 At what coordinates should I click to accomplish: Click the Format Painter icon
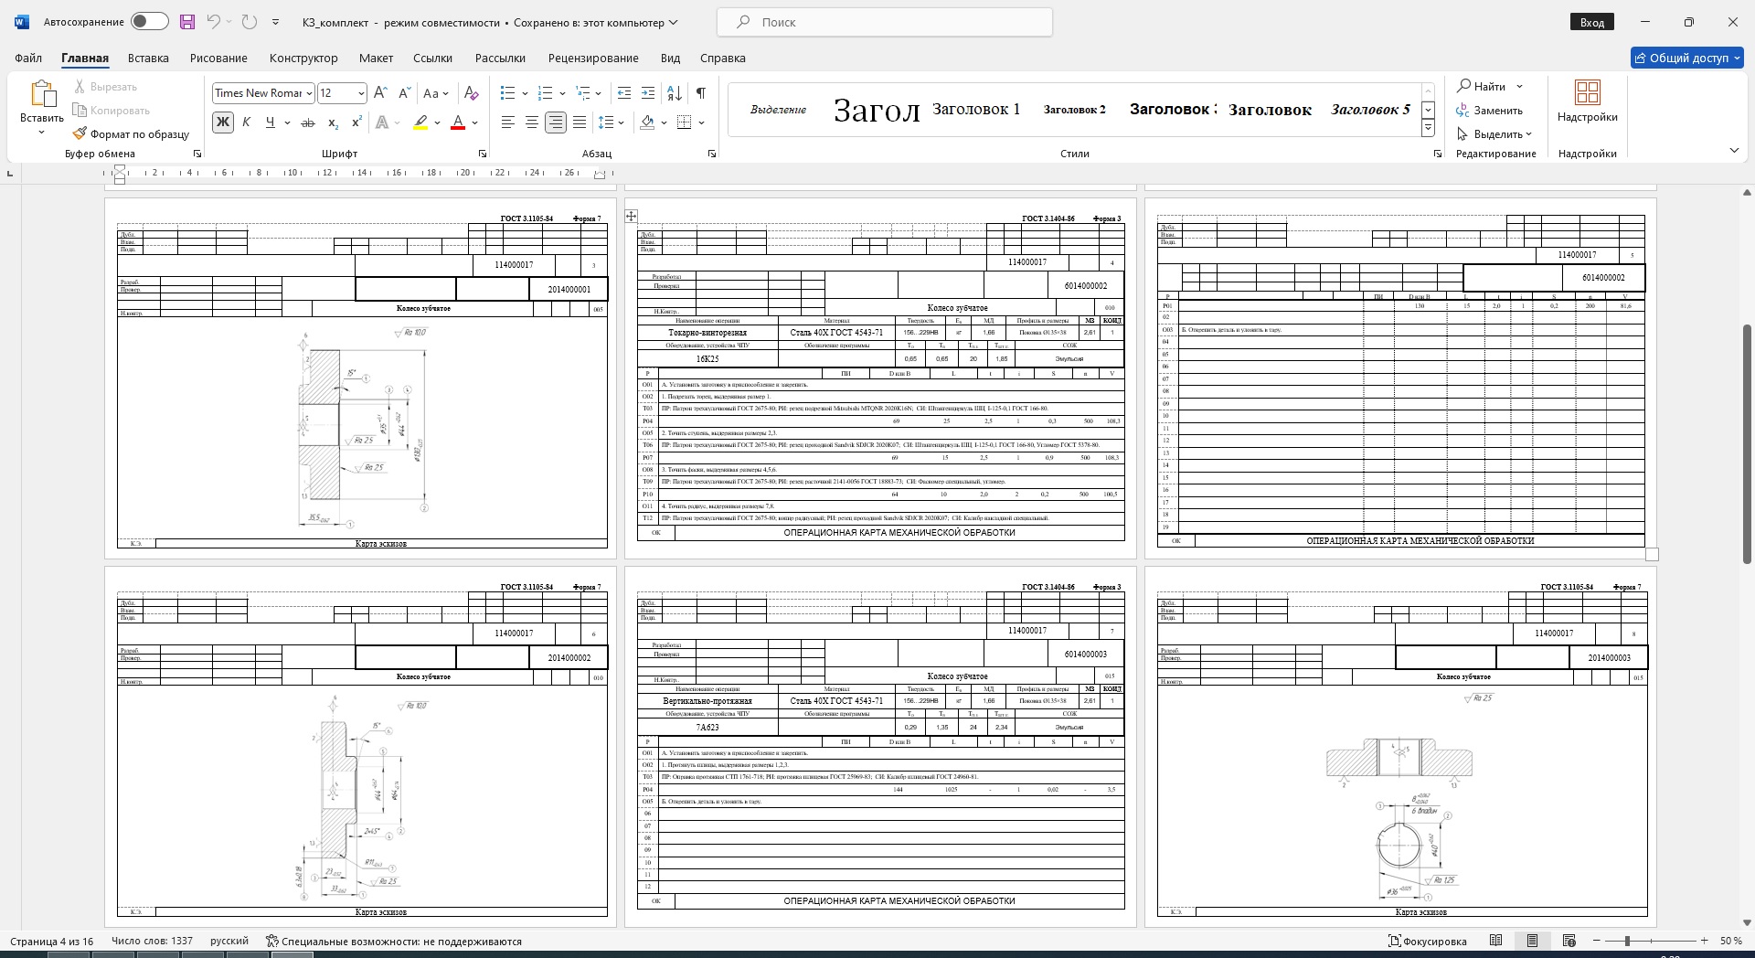(x=80, y=134)
